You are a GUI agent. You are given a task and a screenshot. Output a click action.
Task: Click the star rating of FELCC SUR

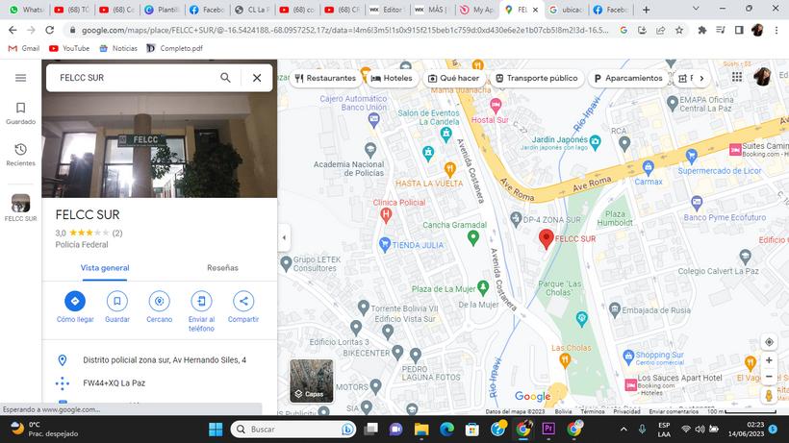89,233
